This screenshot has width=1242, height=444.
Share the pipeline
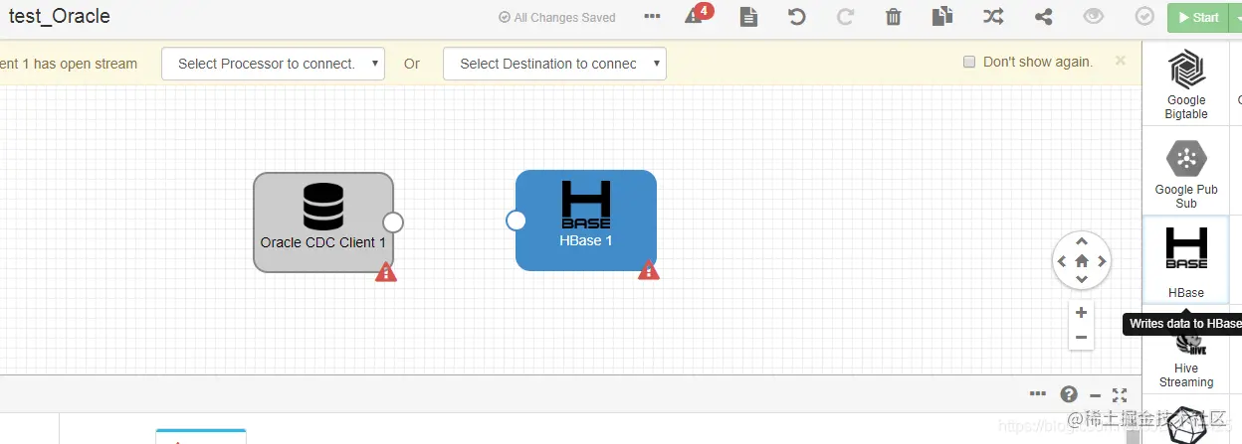pyautogui.click(x=1043, y=17)
